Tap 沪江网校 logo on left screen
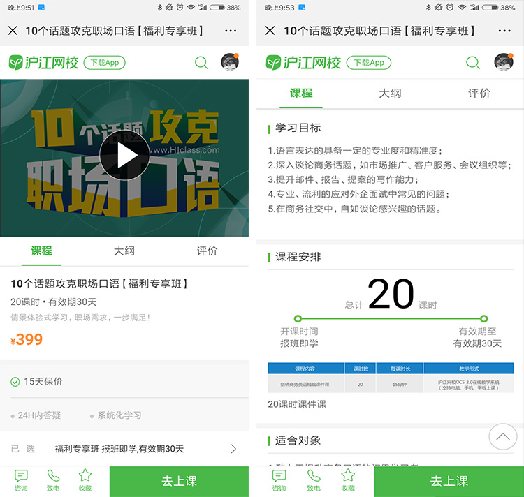524x497 pixels. [x=42, y=63]
